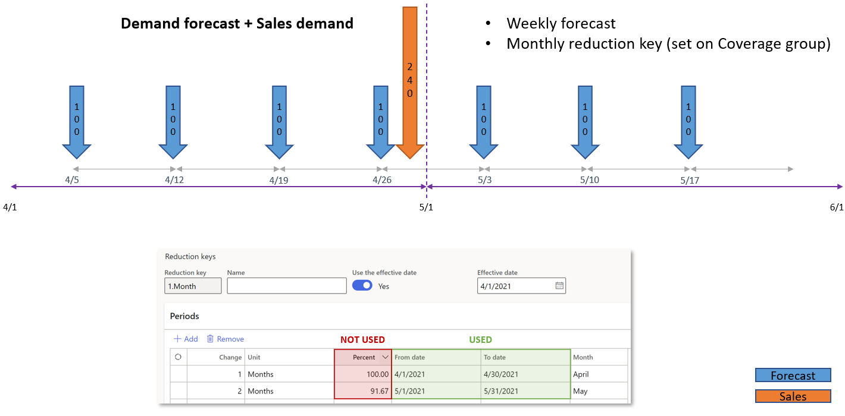Open the Percent column sort dropdown arrow

tap(385, 358)
